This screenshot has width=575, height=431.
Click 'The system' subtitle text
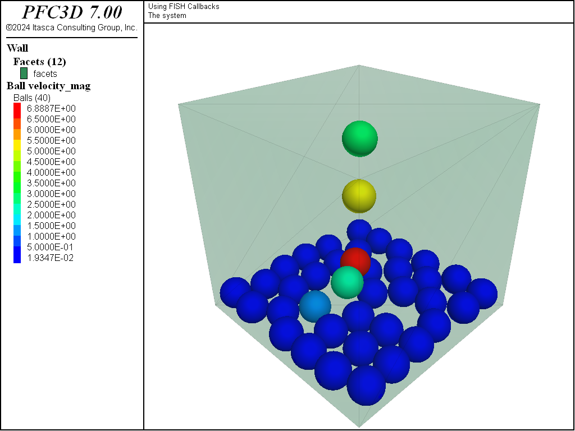(x=167, y=15)
